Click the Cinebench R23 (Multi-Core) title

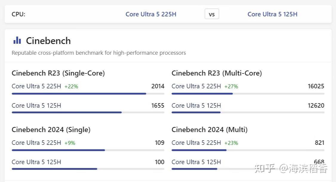point(217,73)
